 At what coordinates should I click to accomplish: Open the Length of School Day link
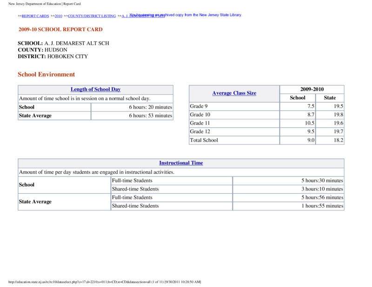pos(96,89)
